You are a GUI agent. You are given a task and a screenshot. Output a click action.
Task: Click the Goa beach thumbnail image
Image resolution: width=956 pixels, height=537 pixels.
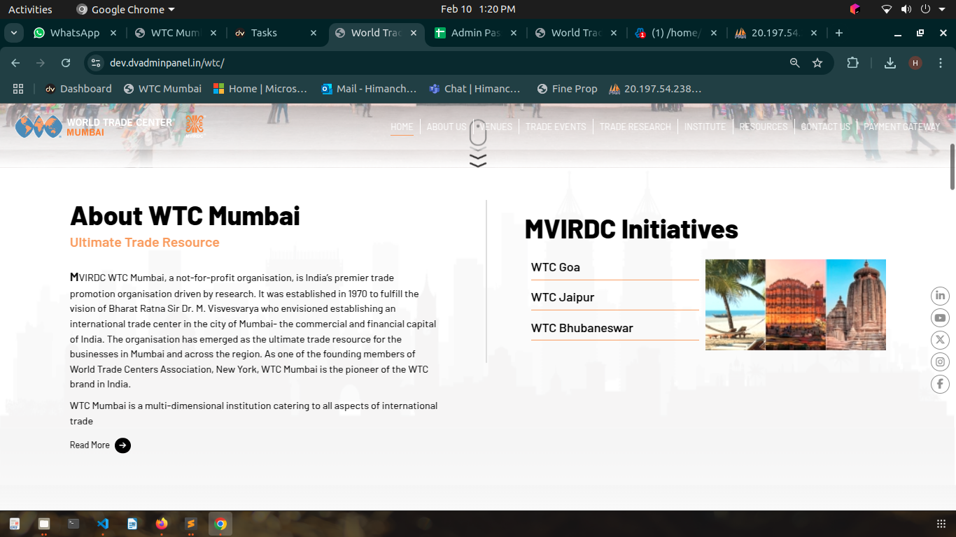pyautogui.click(x=736, y=305)
